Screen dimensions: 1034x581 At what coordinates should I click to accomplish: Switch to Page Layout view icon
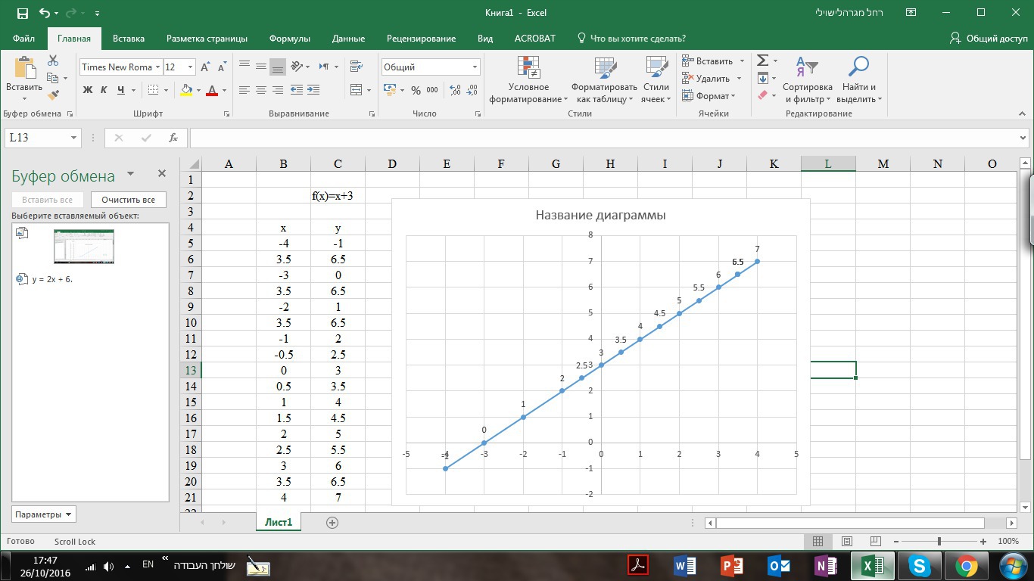(847, 542)
